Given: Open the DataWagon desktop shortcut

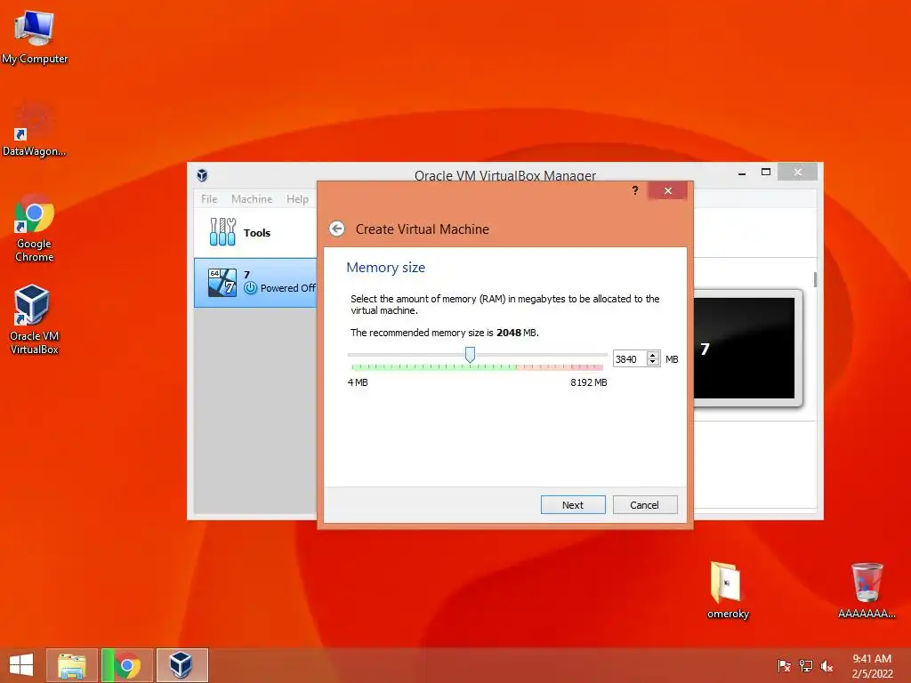Looking at the screenshot, I should pos(35,129).
